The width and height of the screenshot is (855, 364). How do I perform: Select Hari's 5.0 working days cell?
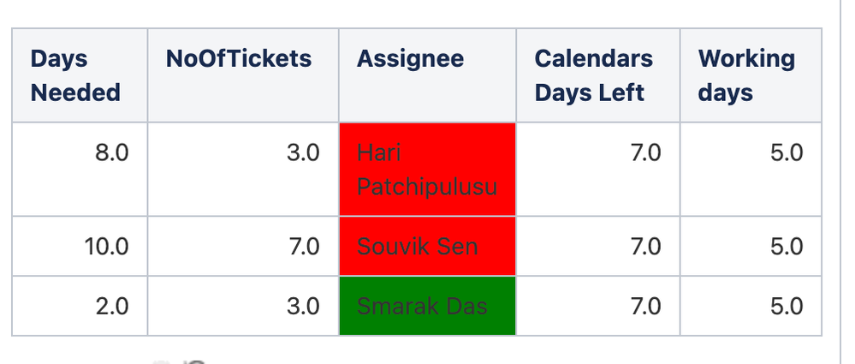point(751,170)
